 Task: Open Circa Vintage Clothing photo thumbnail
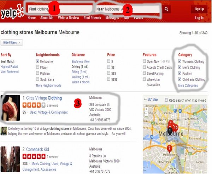click(x=10, y=108)
